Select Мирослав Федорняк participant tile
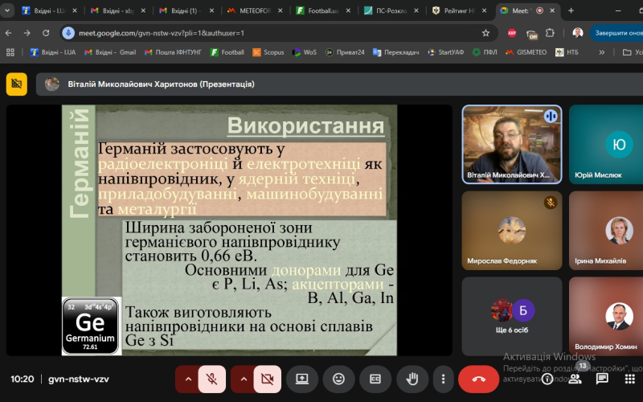 click(x=512, y=231)
